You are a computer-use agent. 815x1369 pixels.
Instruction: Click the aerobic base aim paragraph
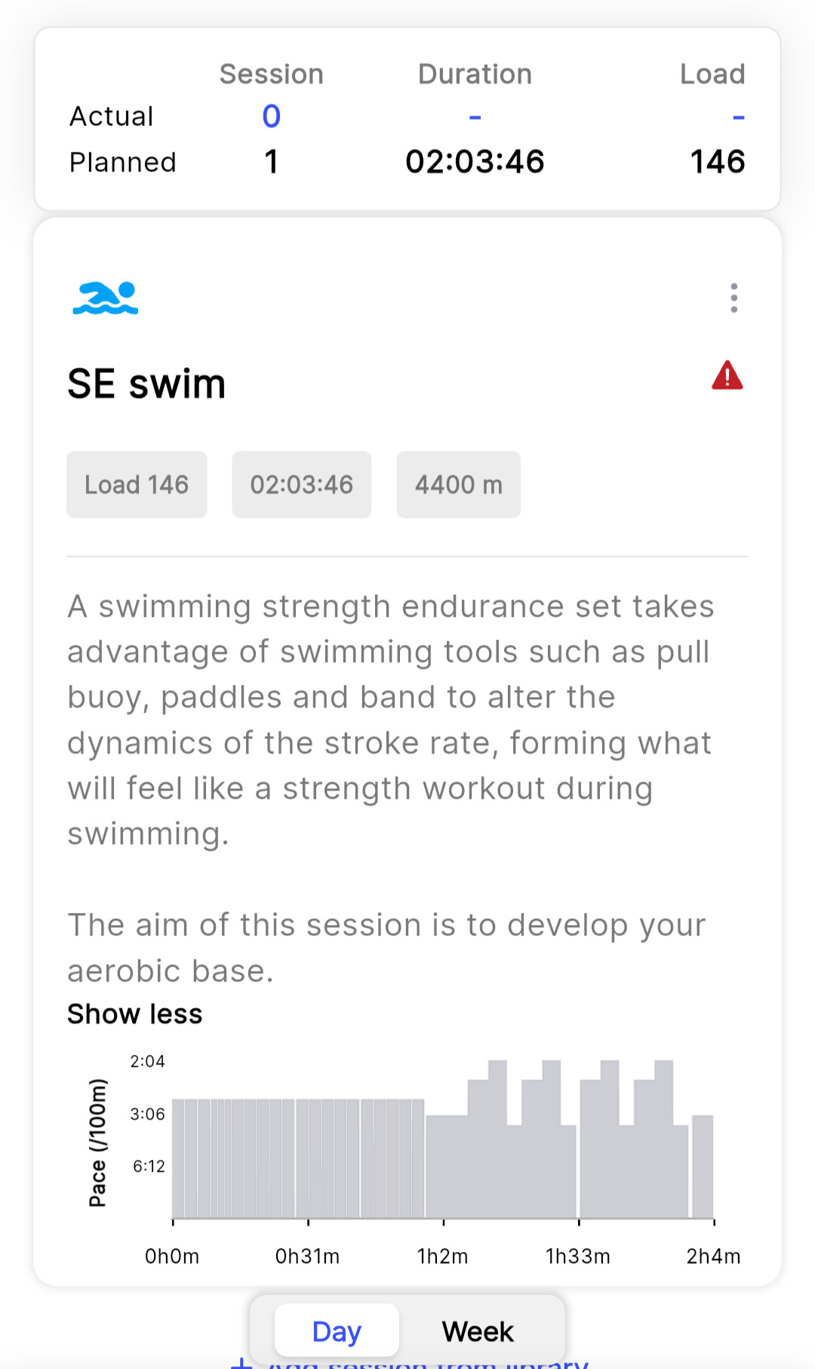tap(386, 948)
